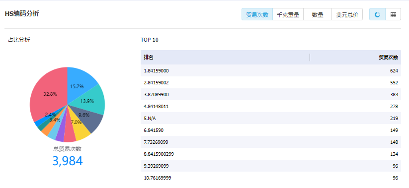Switch to table view icon
Viewport: 409px width, 188px height.
coord(393,14)
